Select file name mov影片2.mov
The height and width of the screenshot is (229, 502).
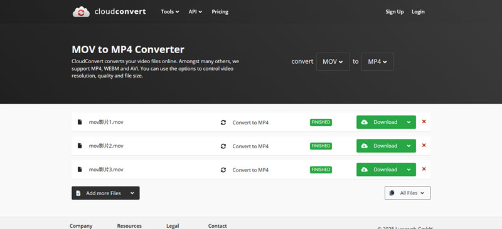tap(106, 146)
